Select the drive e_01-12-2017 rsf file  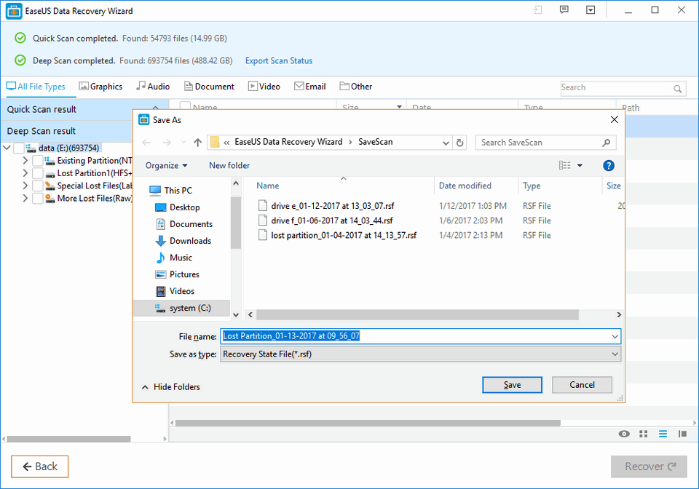[x=331, y=206]
